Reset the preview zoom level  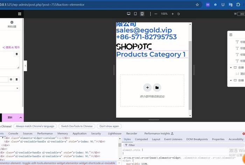(178, 14)
